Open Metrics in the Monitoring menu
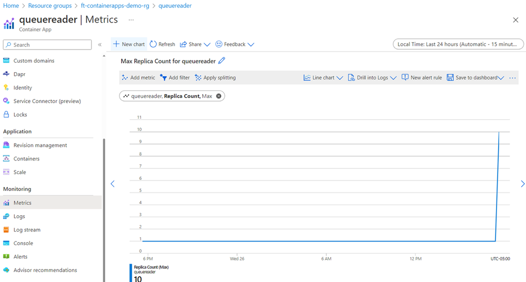The width and height of the screenshot is (526, 282). [51, 203]
